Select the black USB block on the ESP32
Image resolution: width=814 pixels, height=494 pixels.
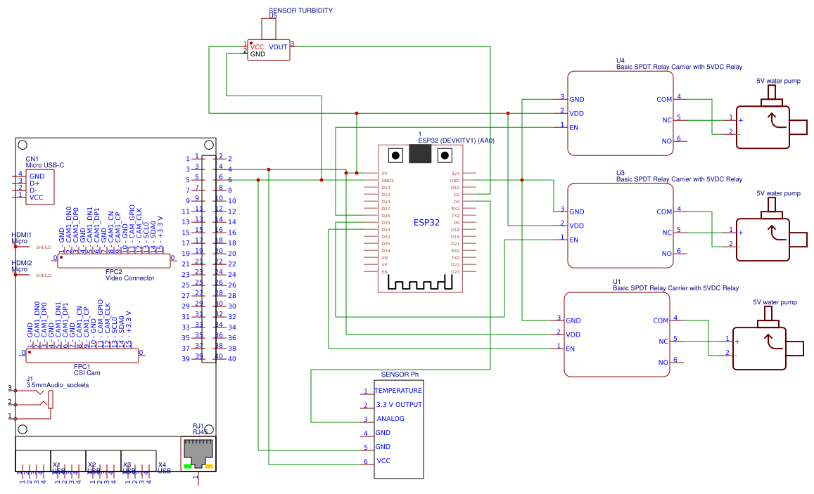tap(420, 154)
